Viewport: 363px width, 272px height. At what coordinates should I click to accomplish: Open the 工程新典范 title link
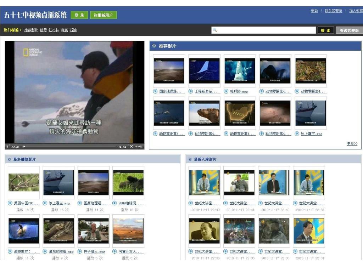tap(207, 91)
